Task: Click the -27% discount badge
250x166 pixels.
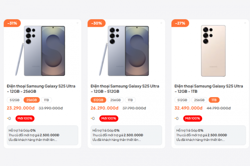Action: (x=180, y=23)
